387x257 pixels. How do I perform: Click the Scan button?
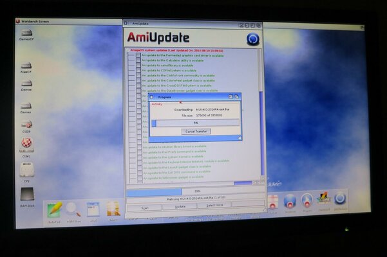pos(144,206)
